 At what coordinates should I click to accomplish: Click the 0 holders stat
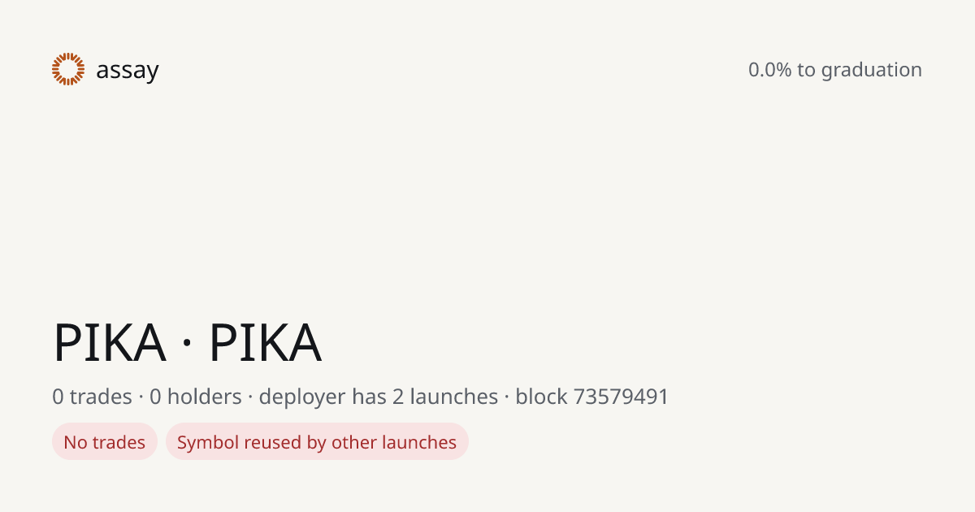pos(196,397)
